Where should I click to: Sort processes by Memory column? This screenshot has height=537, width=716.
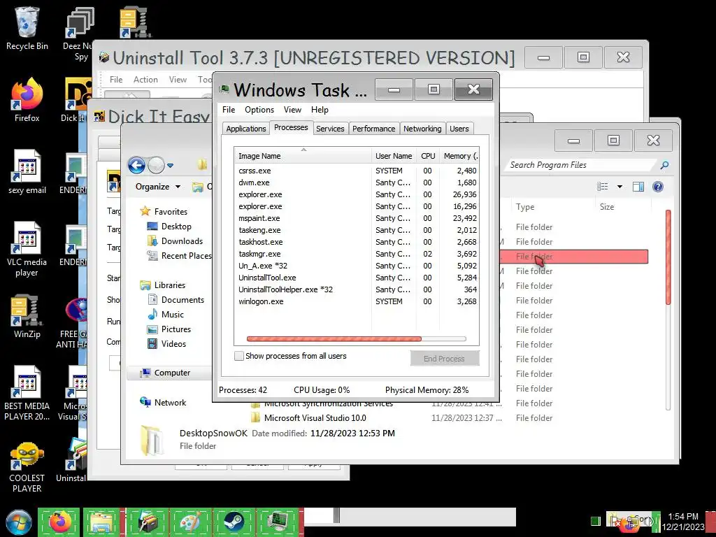[x=459, y=156]
